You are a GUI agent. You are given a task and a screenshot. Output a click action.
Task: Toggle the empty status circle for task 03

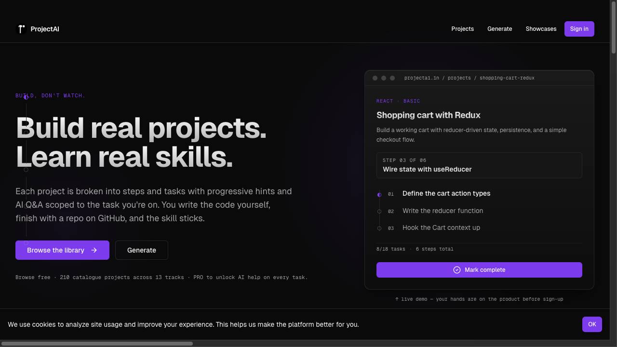[379, 228]
